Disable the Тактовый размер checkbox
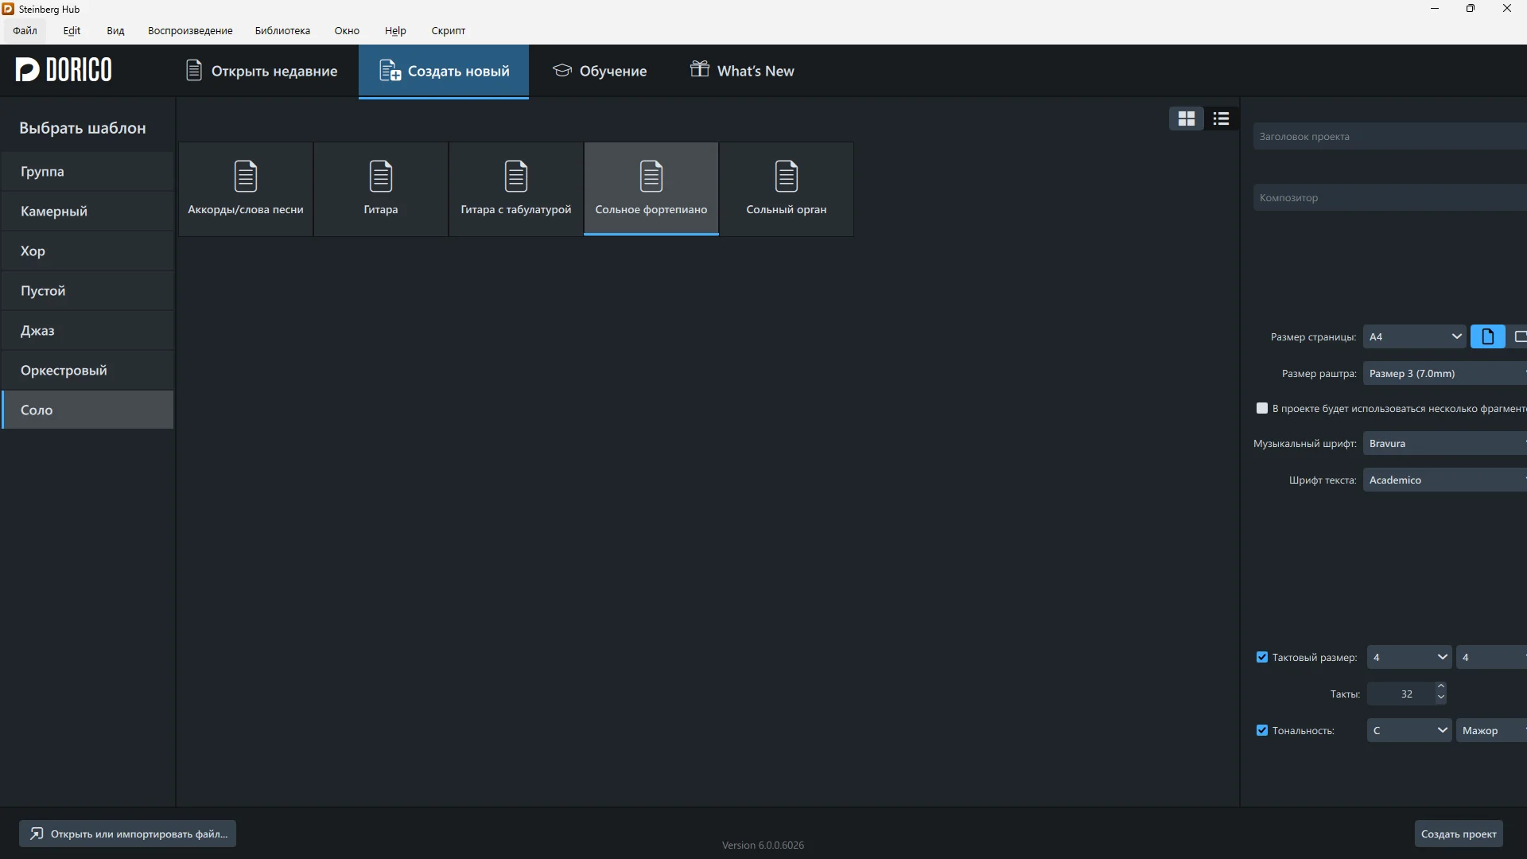 click(1261, 657)
